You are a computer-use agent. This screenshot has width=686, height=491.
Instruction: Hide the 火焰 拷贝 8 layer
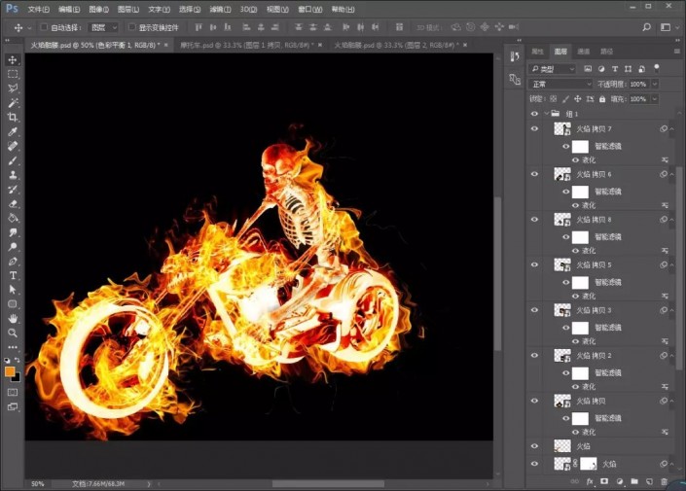tap(534, 219)
